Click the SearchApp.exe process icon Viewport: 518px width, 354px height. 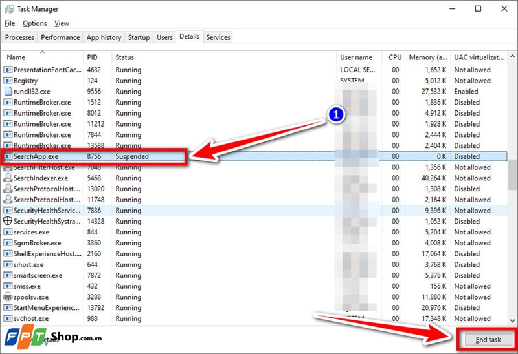click(x=8, y=156)
